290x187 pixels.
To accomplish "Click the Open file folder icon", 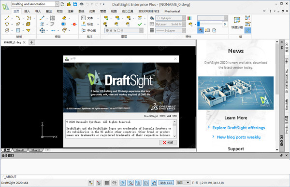I will pos(69,4).
